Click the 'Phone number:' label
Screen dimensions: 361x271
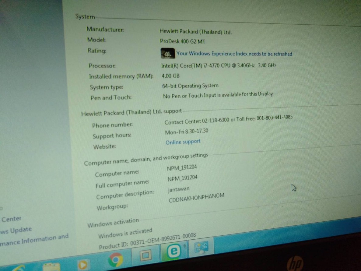click(112, 125)
